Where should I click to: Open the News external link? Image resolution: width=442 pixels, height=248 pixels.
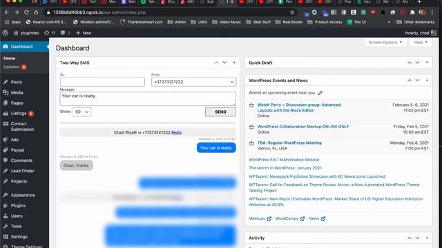(x=317, y=218)
